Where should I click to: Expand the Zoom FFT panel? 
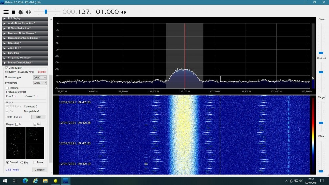coord(25,48)
